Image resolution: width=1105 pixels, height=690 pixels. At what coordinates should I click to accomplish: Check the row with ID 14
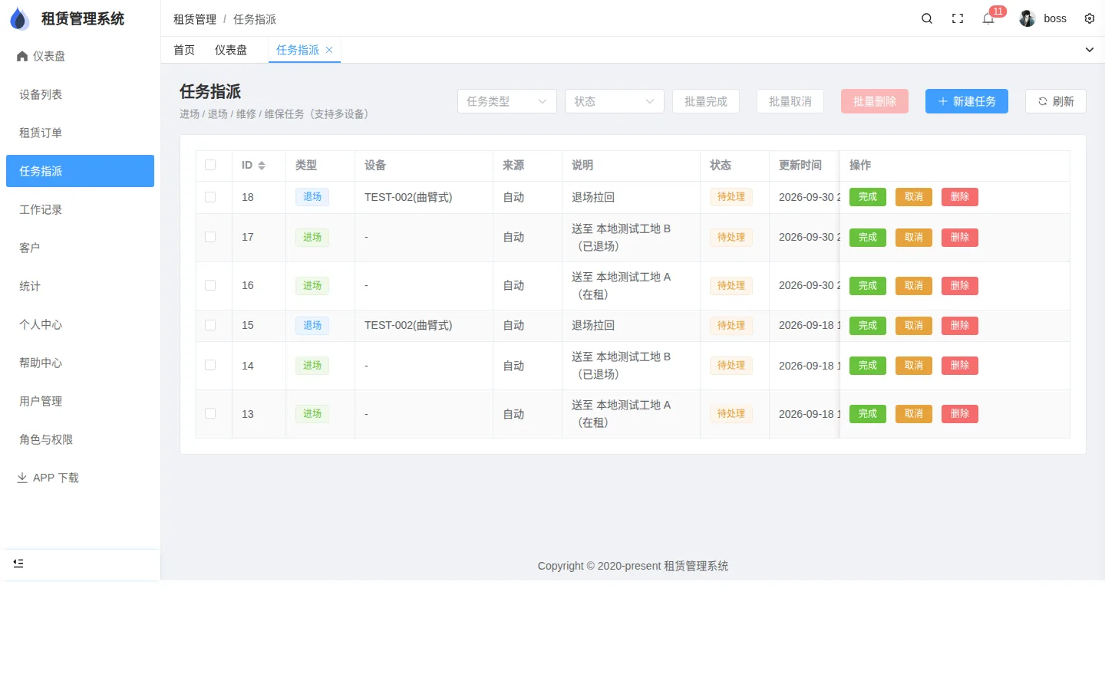tap(210, 365)
